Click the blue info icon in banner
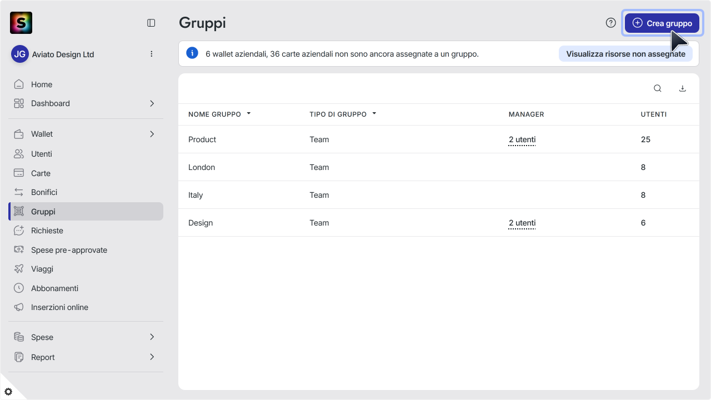Viewport: 711px width, 400px height. tap(192, 53)
